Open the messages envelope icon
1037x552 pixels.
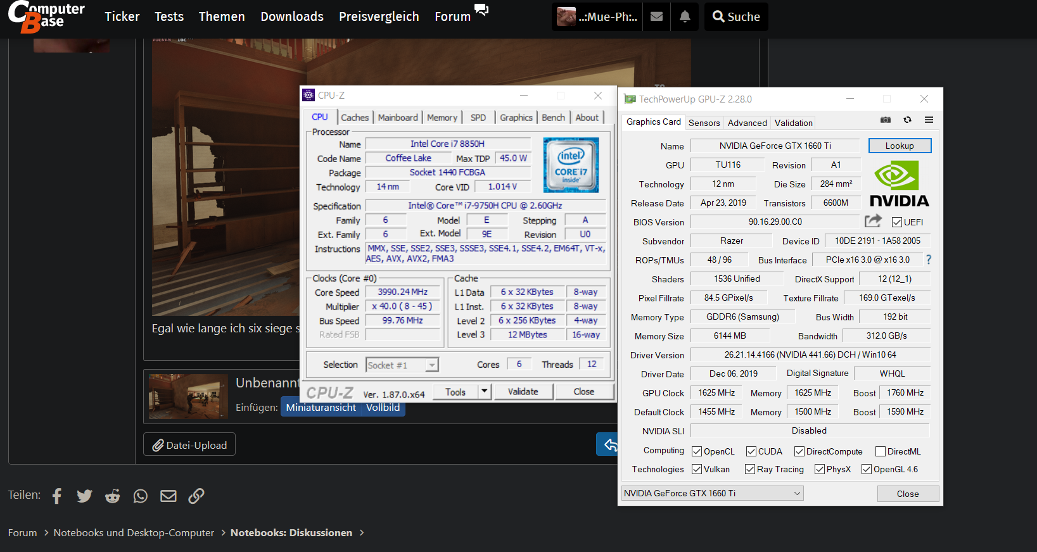[x=657, y=16]
